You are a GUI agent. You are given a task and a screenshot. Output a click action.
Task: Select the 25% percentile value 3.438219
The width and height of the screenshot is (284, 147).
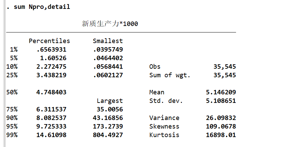pyautogui.click(x=51, y=75)
